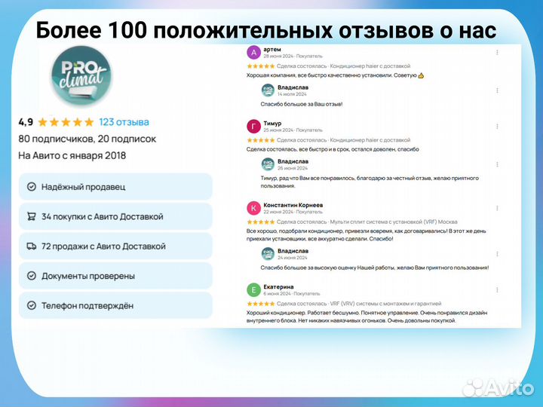Click 'Хорошая компания, все быстро качественно установили' text
Image resolution: width=543 pixels, height=407 pixels.
(319, 75)
